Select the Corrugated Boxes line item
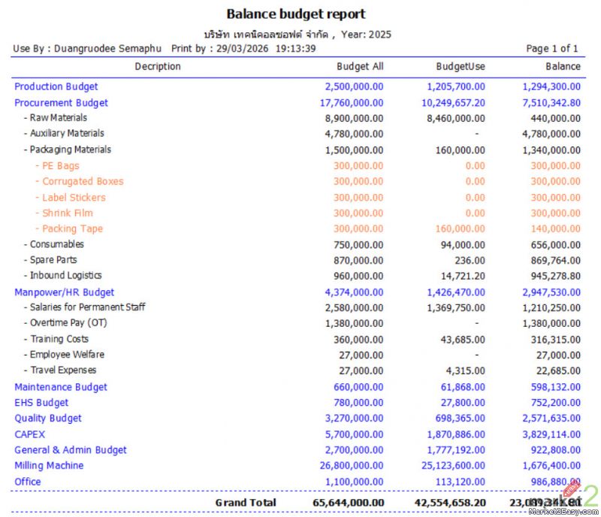This screenshot has height=517, width=601. (83, 181)
